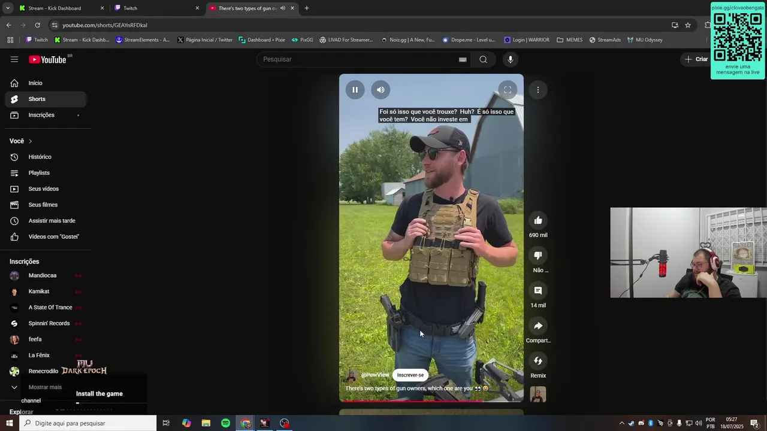Open A State Of Trance channel

(x=46, y=307)
